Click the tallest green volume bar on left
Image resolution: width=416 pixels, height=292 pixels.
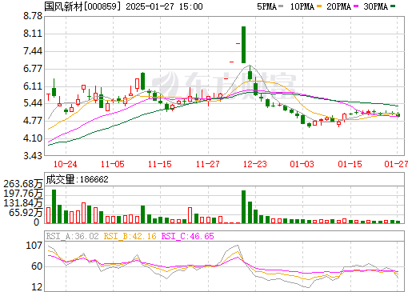(54, 206)
